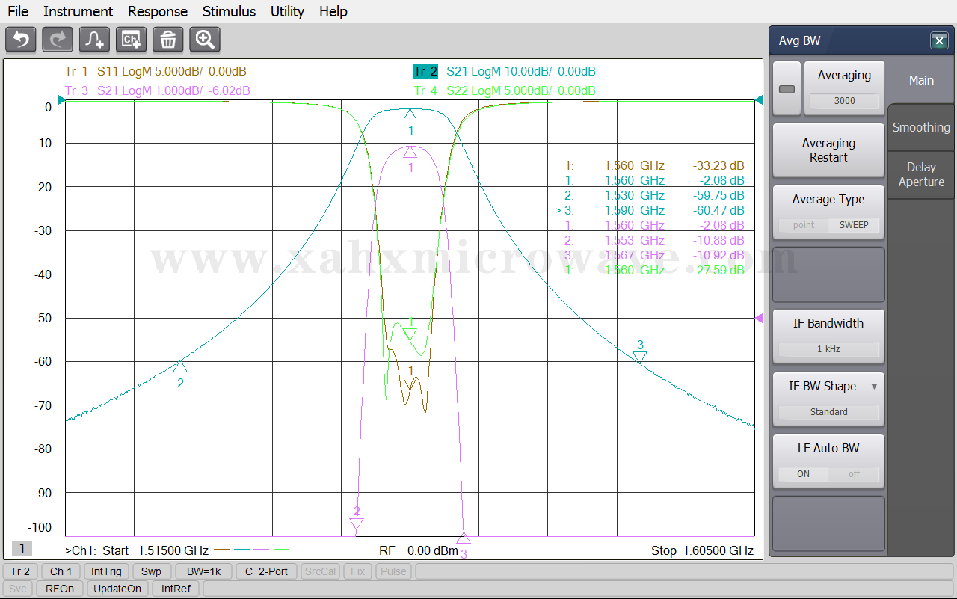Select the channel 1 window indicator box

click(22, 549)
